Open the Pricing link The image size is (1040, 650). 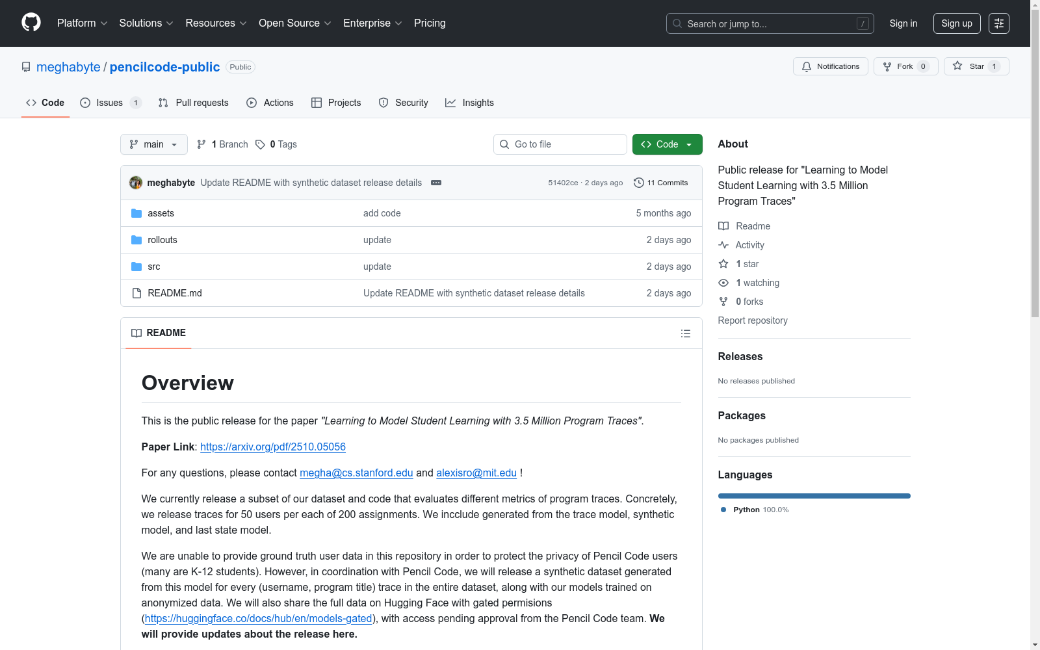[430, 23]
